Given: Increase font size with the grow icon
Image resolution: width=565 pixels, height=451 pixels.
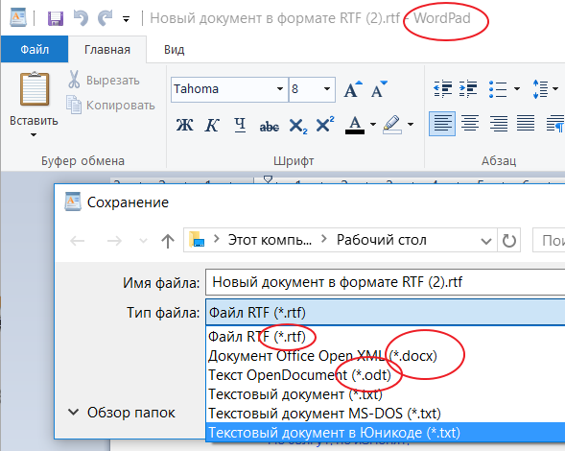Looking at the screenshot, I should click(x=353, y=89).
